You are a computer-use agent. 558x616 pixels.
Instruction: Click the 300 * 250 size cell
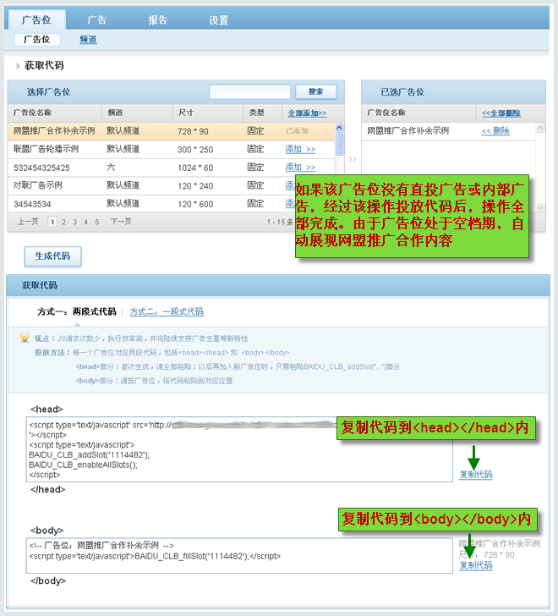coord(195,150)
